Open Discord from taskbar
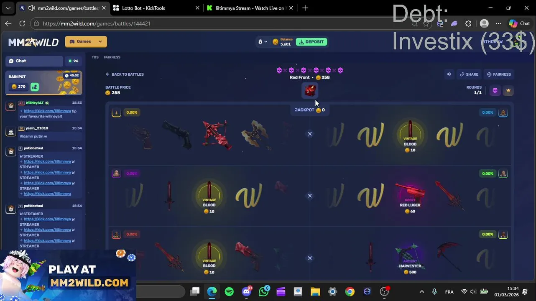The image size is (536, 301). tap(247, 292)
